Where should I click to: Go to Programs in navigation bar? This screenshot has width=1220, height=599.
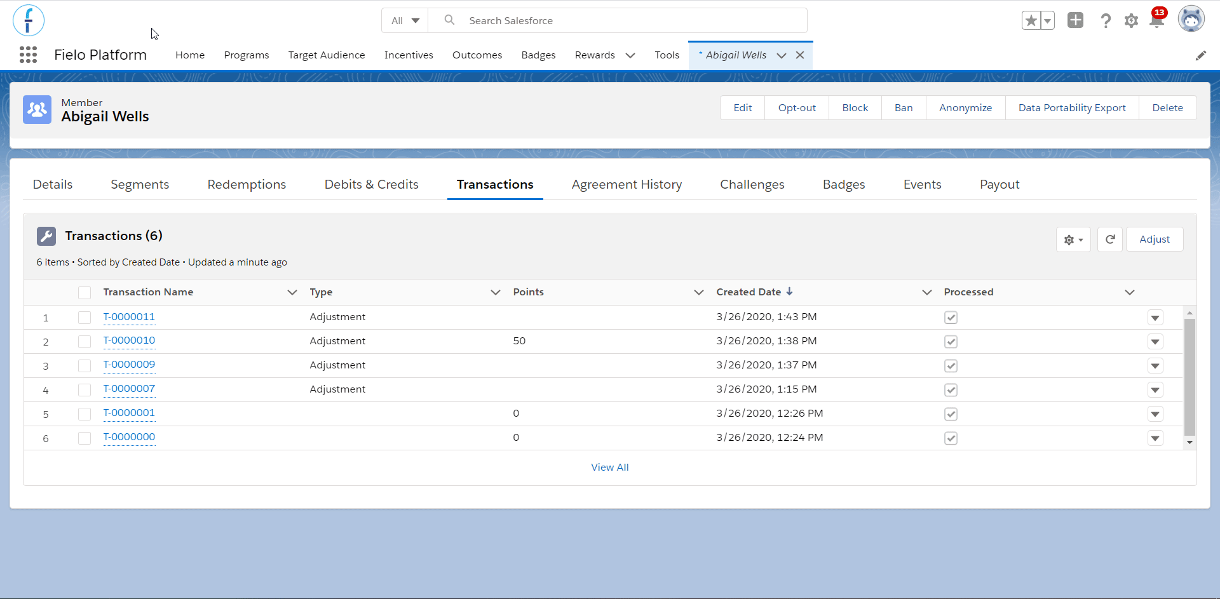[x=247, y=55]
